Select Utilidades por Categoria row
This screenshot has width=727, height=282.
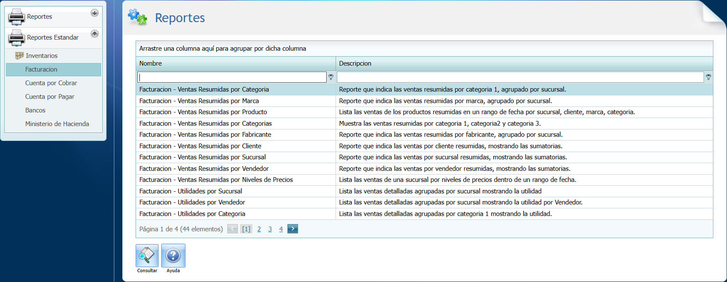point(424,214)
